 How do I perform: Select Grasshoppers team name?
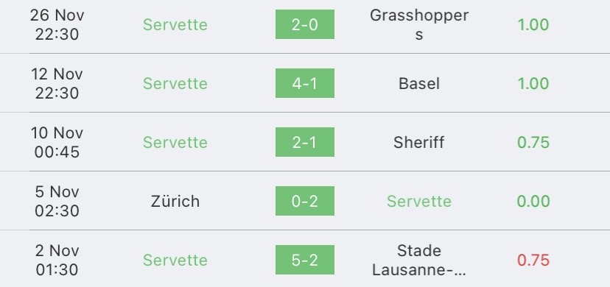(x=419, y=25)
